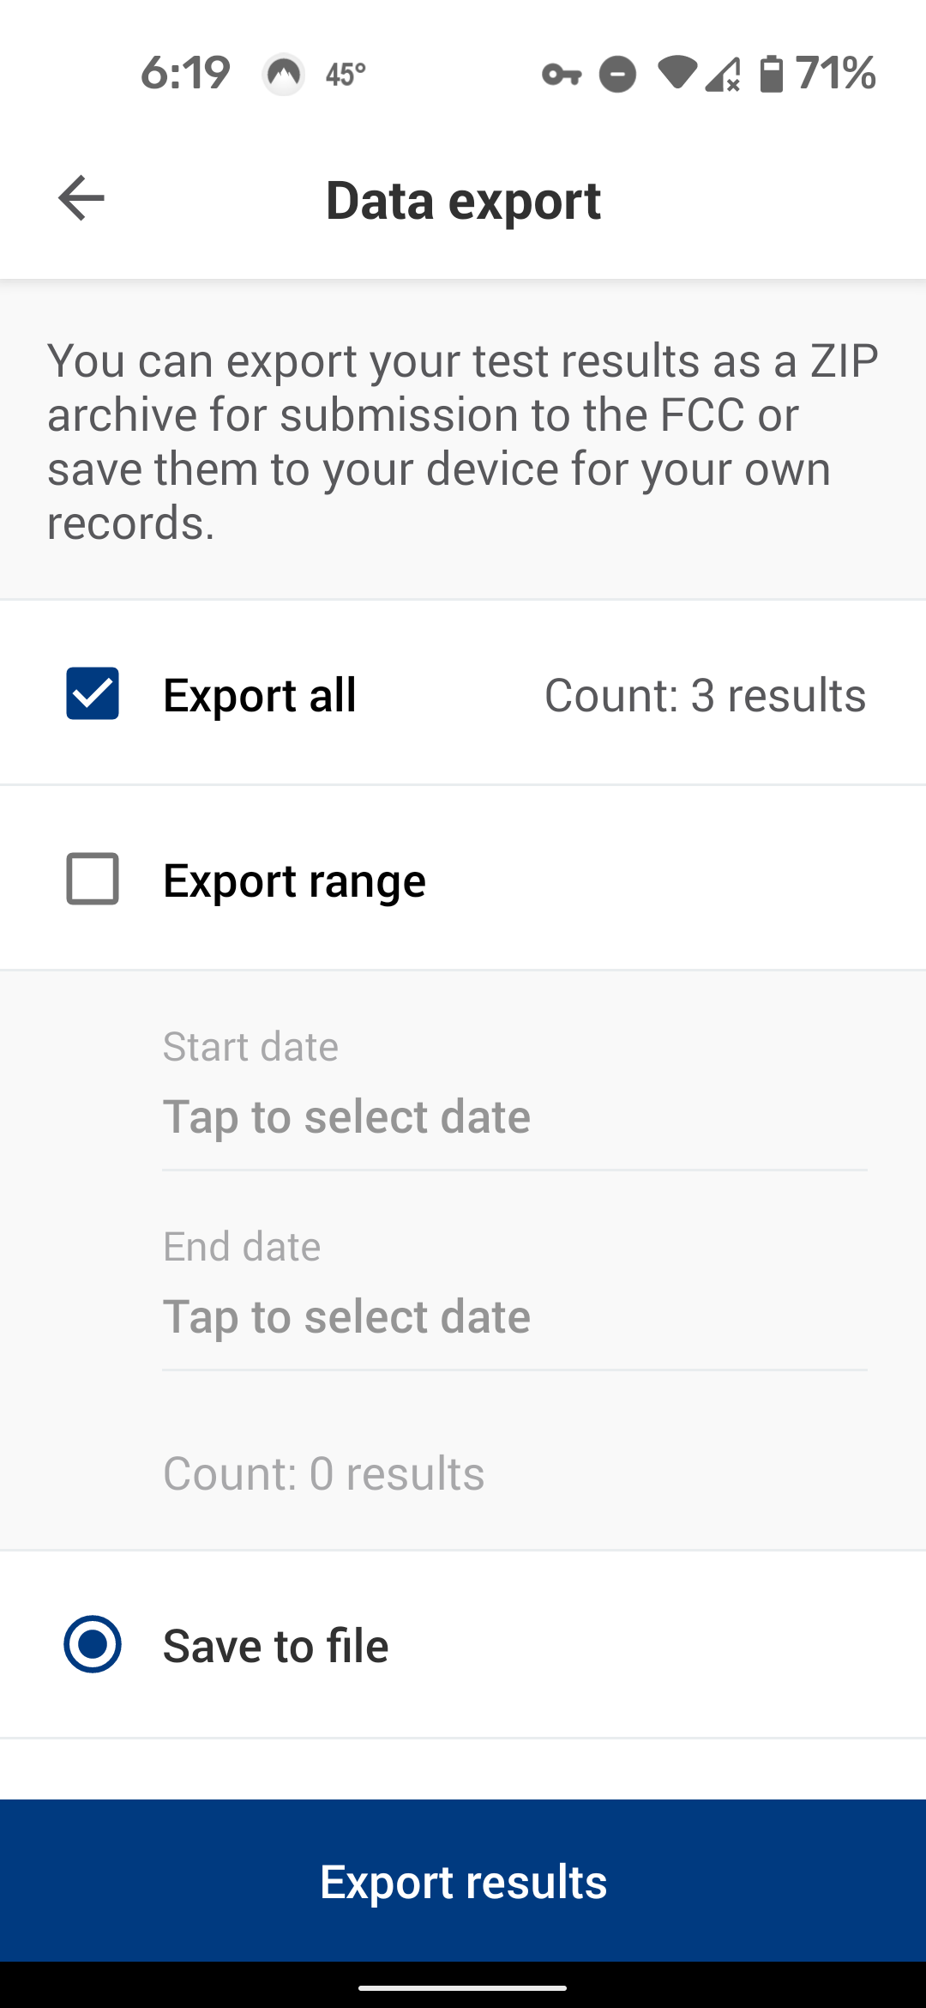Tap the Export range label

coord(294,881)
